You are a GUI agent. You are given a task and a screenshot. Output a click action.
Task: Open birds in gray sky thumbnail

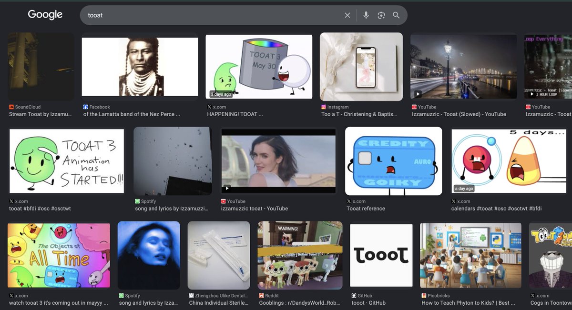(x=173, y=161)
